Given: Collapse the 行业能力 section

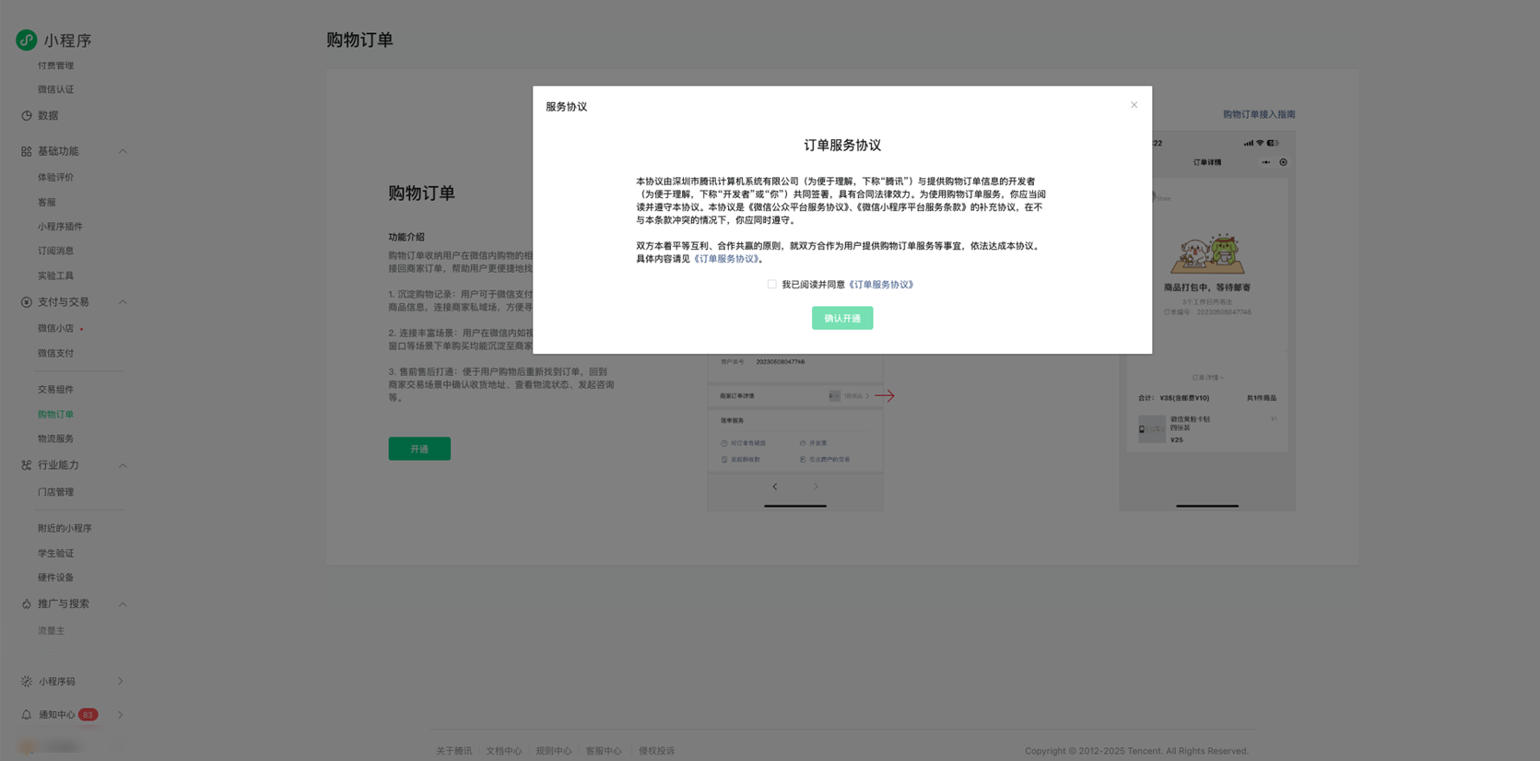Looking at the screenshot, I should click(x=123, y=465).
